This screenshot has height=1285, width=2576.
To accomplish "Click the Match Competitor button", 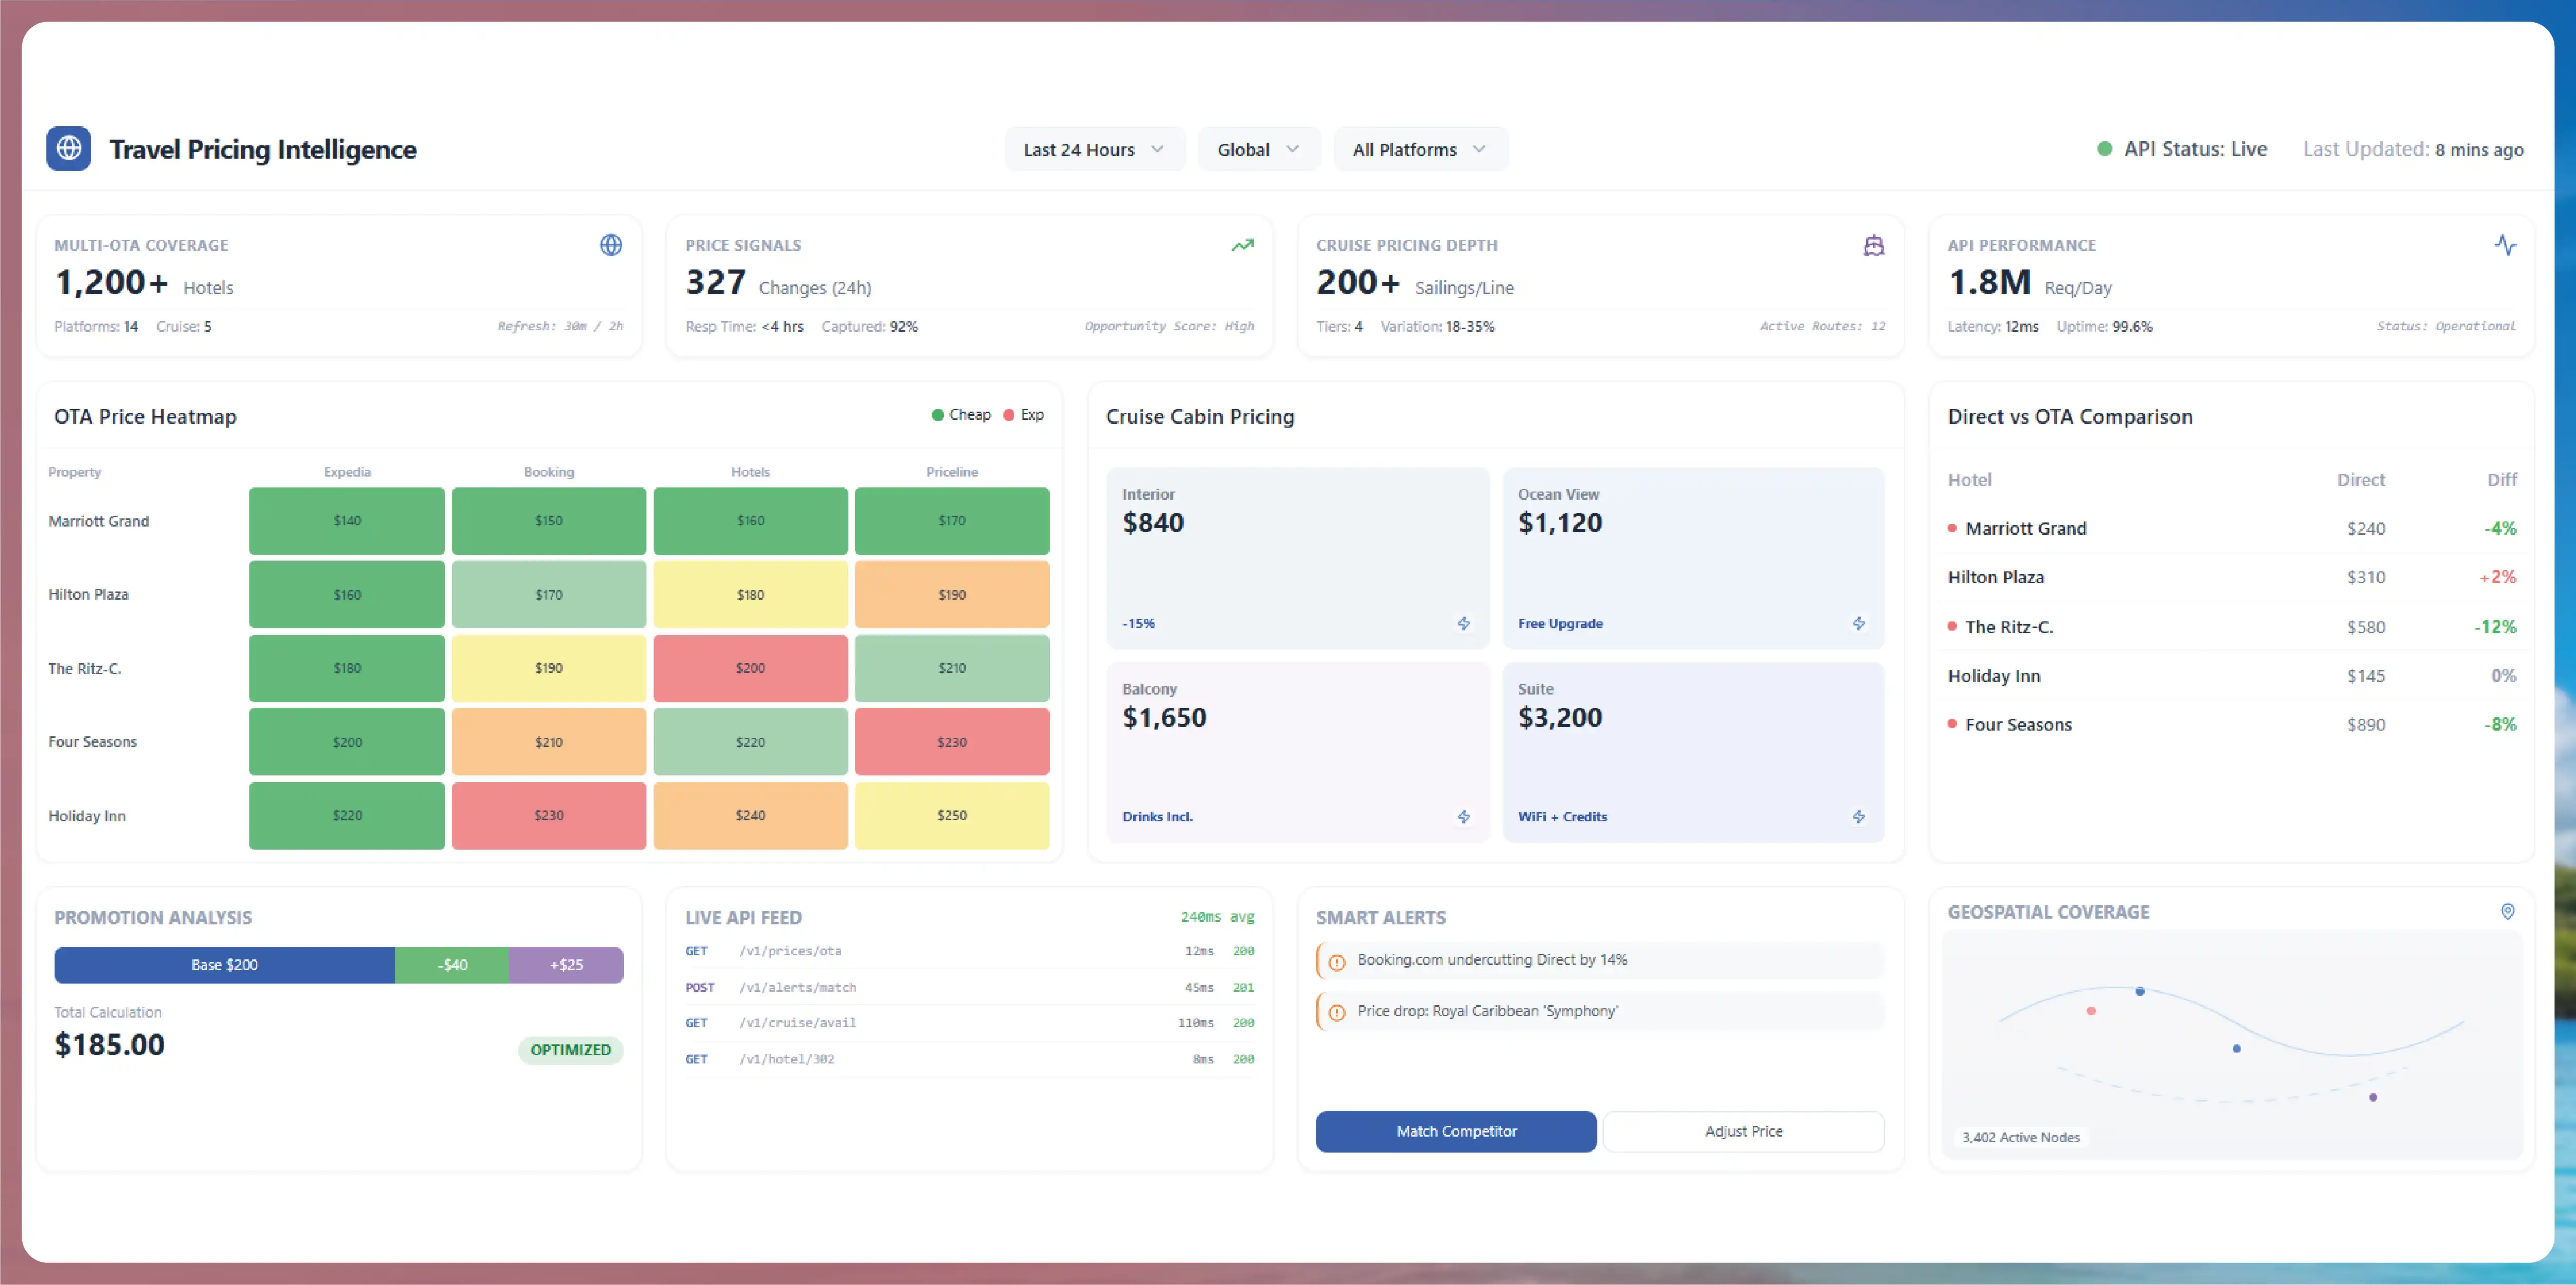I will [1456, 1131].
